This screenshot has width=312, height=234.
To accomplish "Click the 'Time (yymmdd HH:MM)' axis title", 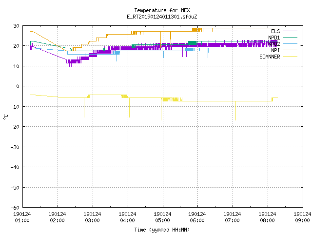I will pyautogui.click(x=162, y=230).
